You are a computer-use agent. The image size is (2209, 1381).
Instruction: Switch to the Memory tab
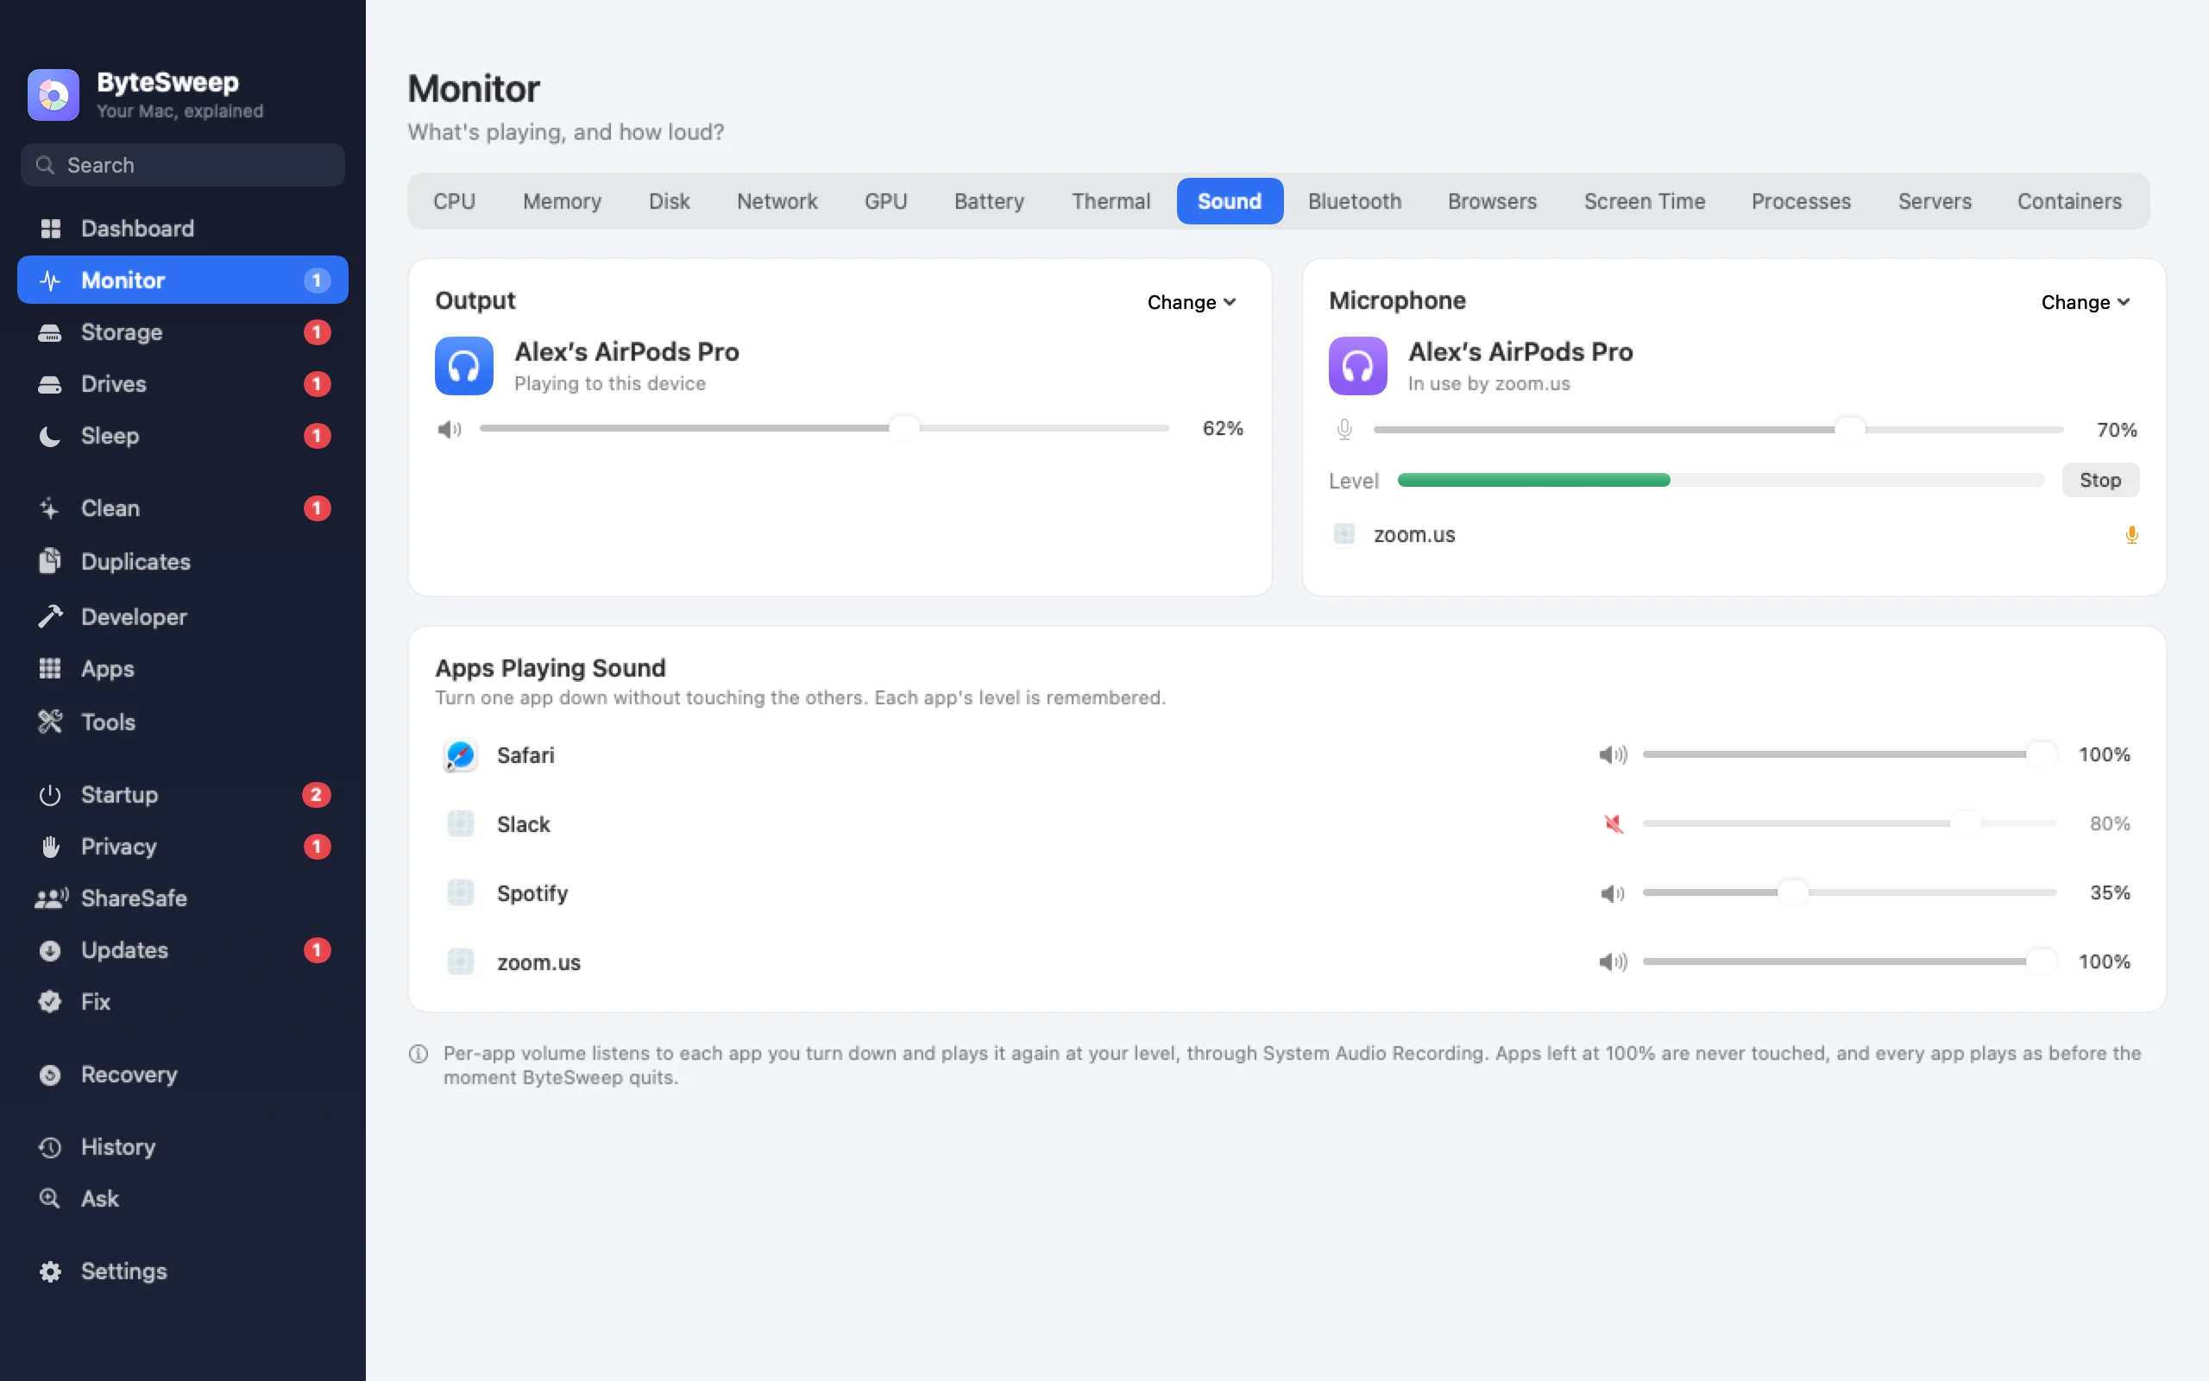coord(563,201)
